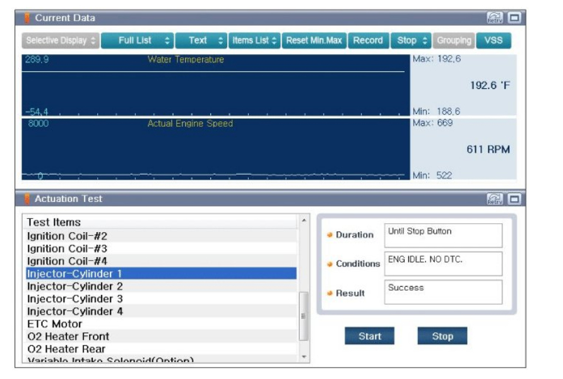Image resolution: width=563 pixels, height=379 pixels.
Task: Select ETC Motor test item
Action: point(161,324)
